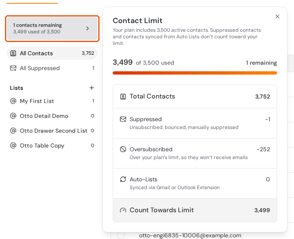The height and width of the screenshot is (239, 294).
Task: Click the 'Lists' section heading
Action: 17,88
